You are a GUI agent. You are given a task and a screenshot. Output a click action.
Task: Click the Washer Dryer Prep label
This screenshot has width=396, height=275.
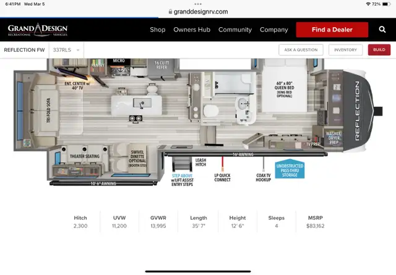tap(334, 138)
